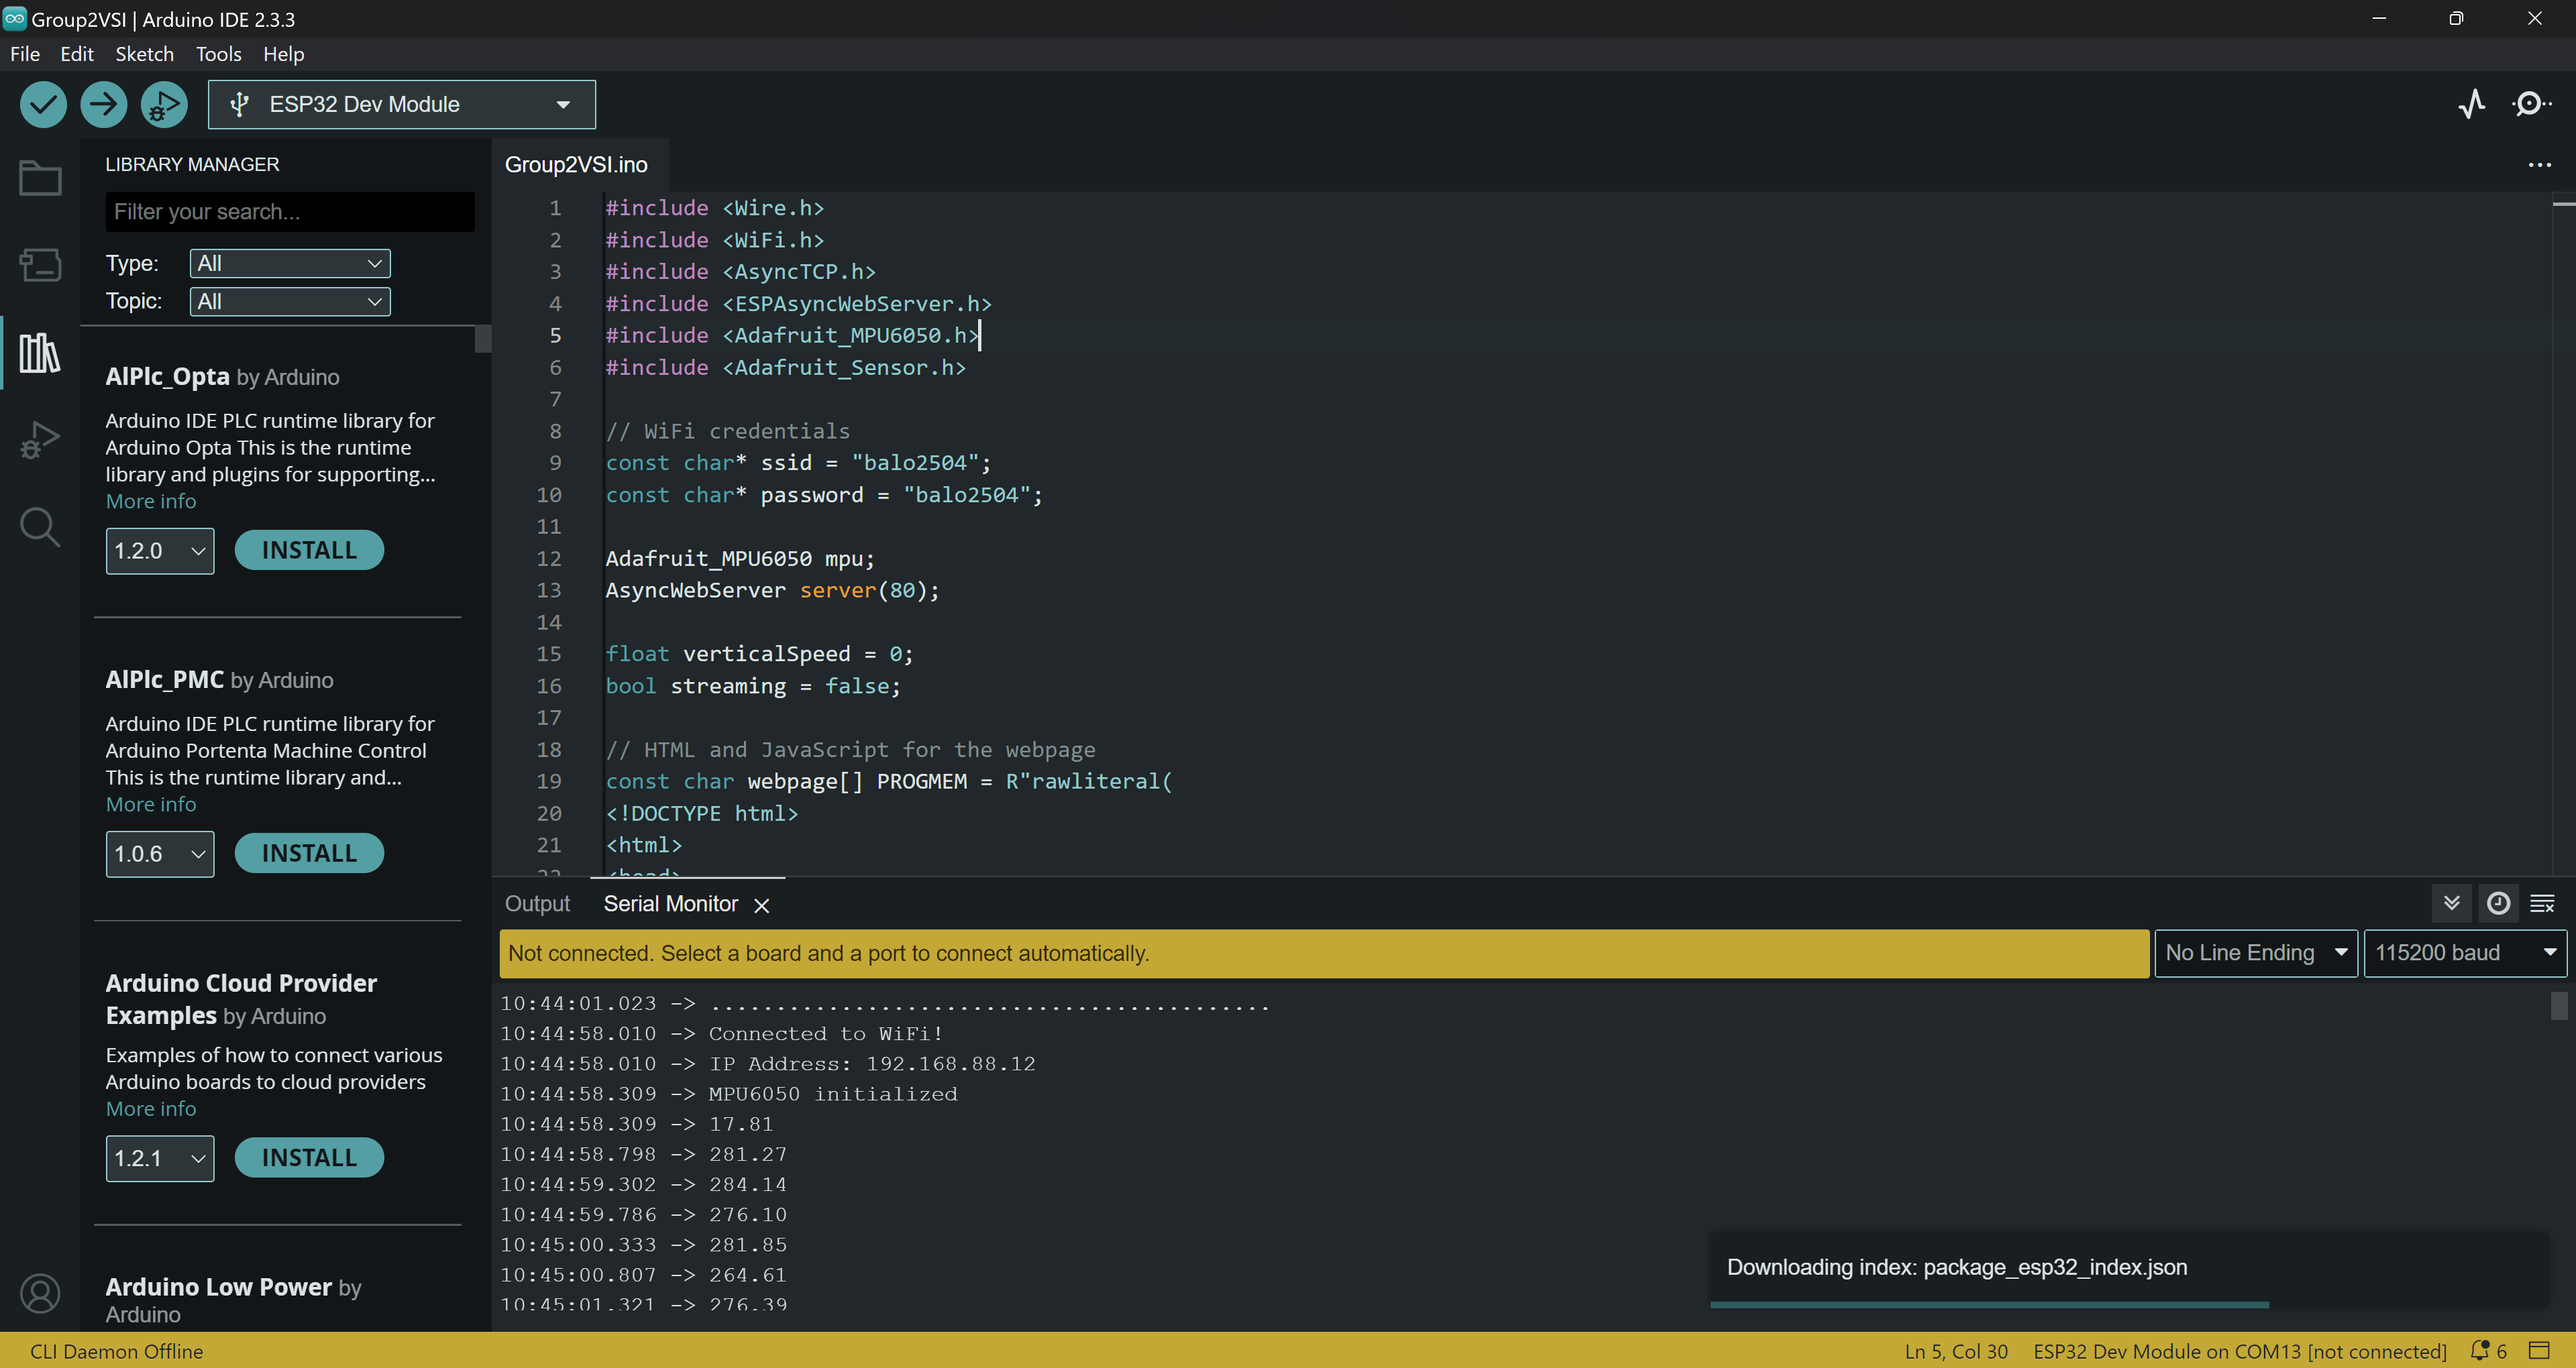This screenshot has height=1368, width=2576.
Task: Open Boards Manager in the sidebar
Action: click(40, 265)
